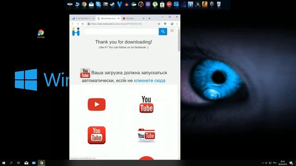Focus the icon search input field

click(121, 31)
